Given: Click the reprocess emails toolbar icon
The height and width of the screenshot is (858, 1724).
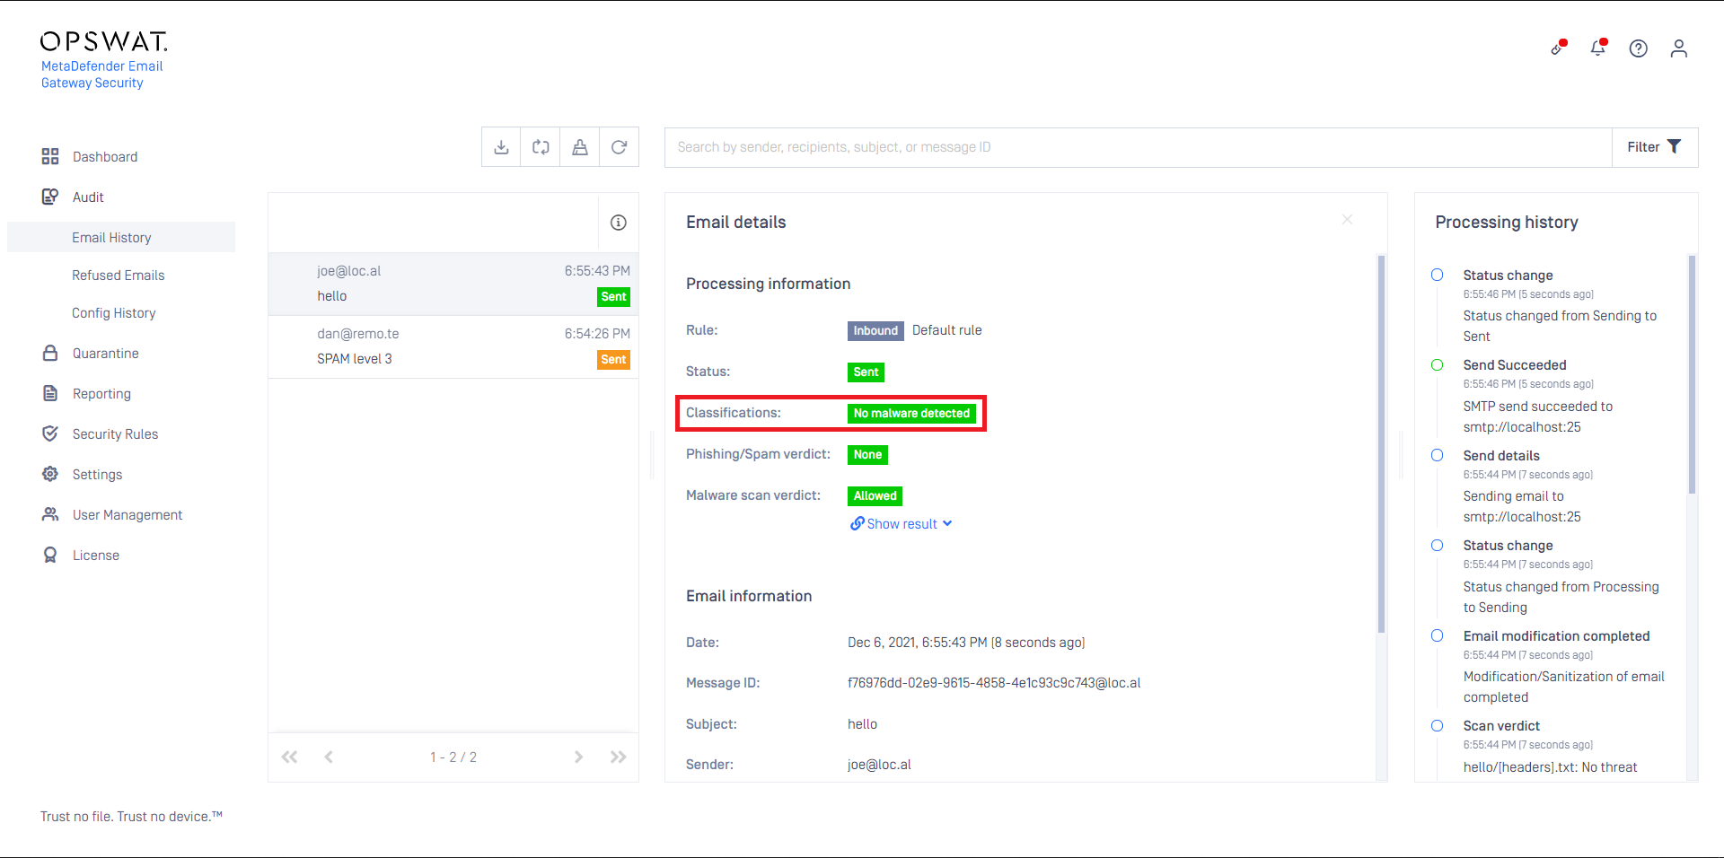Looking at the screenshot, I should pos(541,147).
